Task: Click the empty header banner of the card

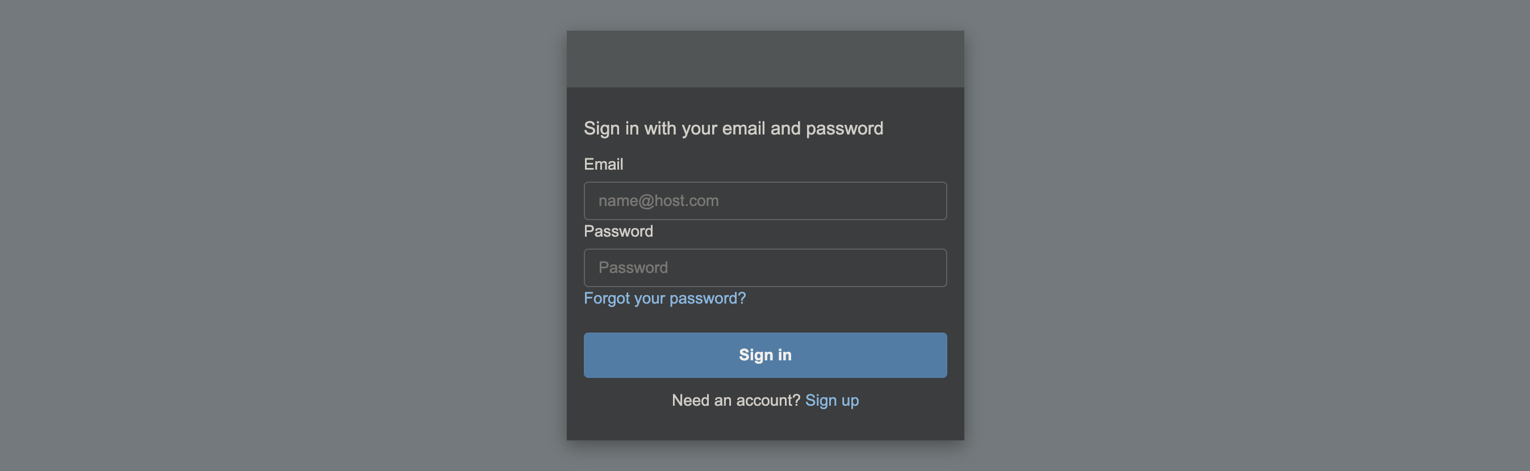Action: click(x=765, y=58)
